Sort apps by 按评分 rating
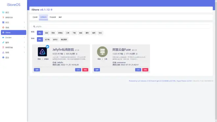This screenshot has width=217, height=122. [55, 39]
